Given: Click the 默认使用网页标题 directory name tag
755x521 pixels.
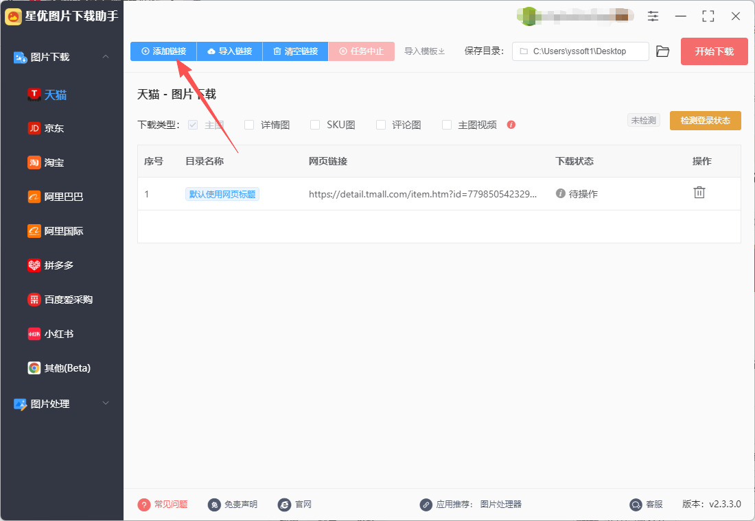Looking at the screenshot, I should 222,194.
